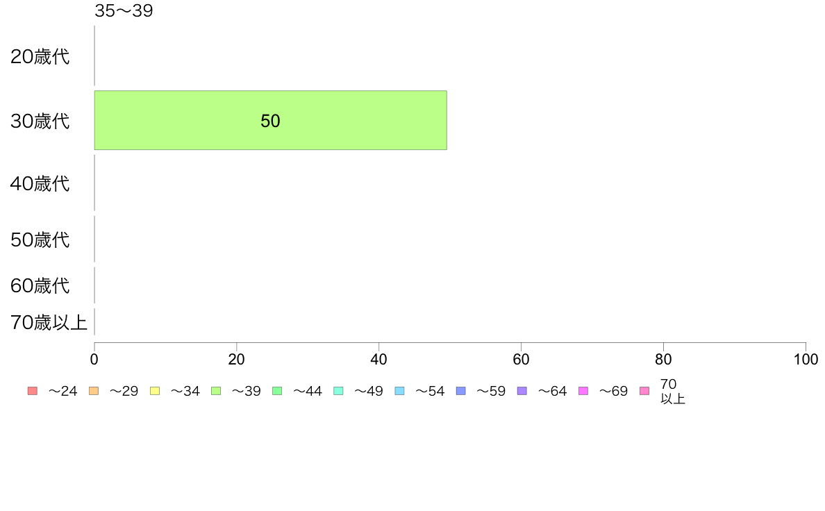
Task: Click the aqua ~49 legend swatch
Action: point(338,391)
